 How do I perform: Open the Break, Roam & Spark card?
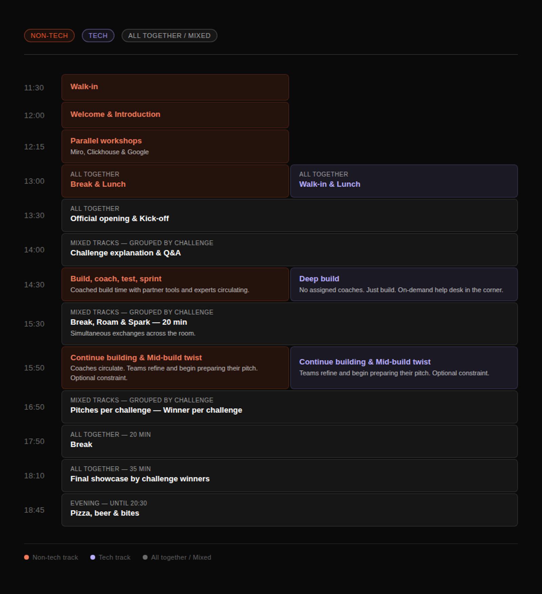click(x=289, y=323)
